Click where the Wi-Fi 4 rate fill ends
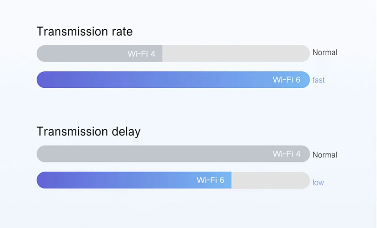 click(162, 53)
